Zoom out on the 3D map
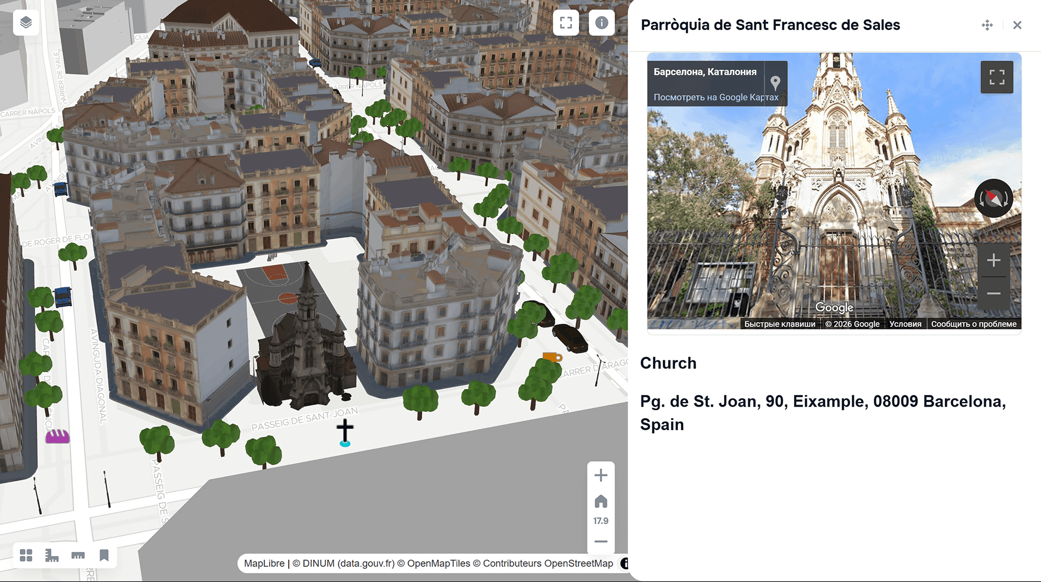This screenshot has width=1041, height=582. [601, 541]
